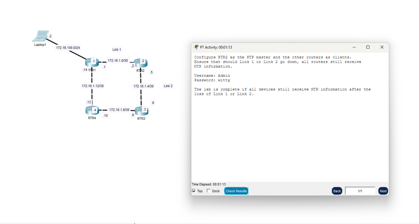Image resolution: width=419 pixels, height=224 pixels.
Task: Select the Link 2 label
Action: click(168, 86)
